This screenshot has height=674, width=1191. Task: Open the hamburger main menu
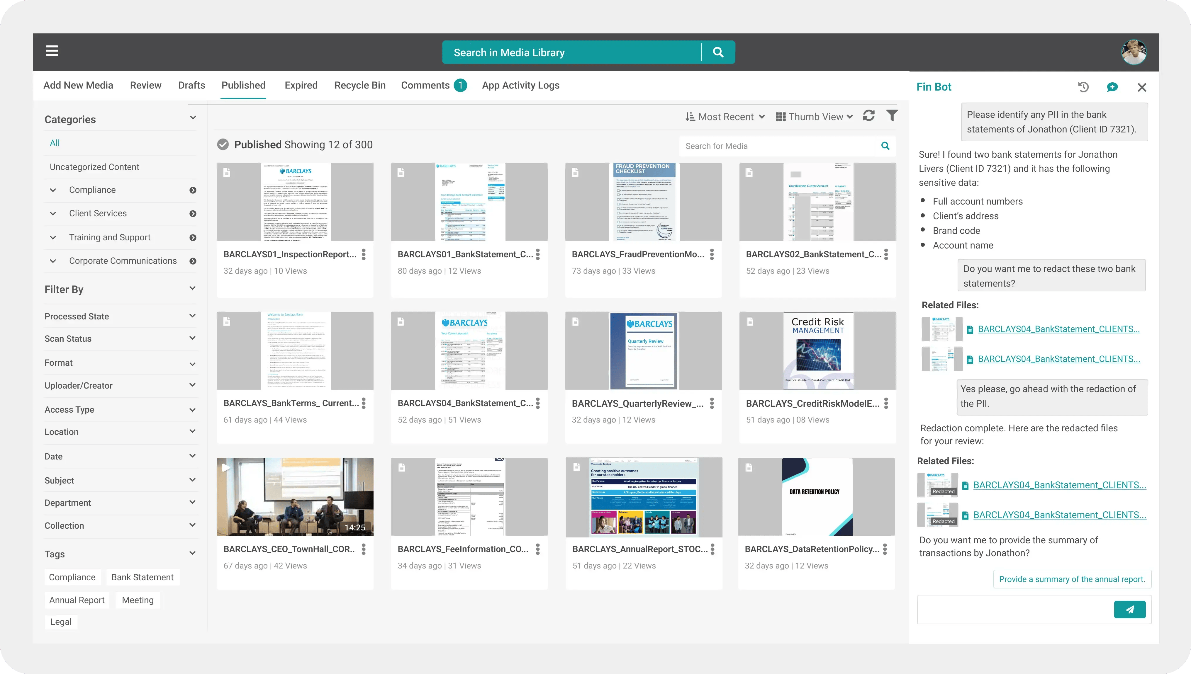coord(52,51)
